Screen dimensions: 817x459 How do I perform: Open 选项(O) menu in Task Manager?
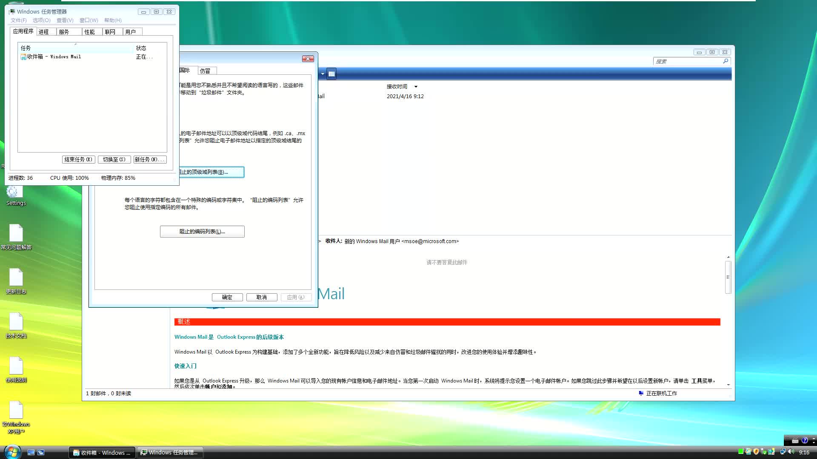coord(42,20)
